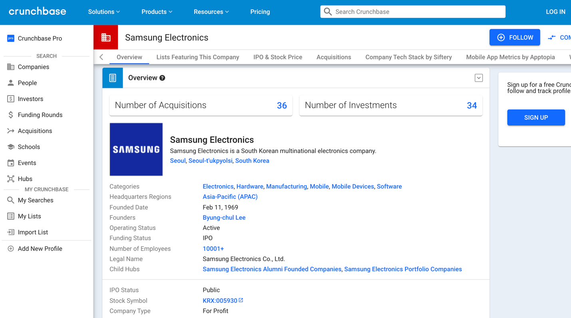Click the Add New Profile plus icon
This screenshot has height=318, width=571.
pos(11,248)
